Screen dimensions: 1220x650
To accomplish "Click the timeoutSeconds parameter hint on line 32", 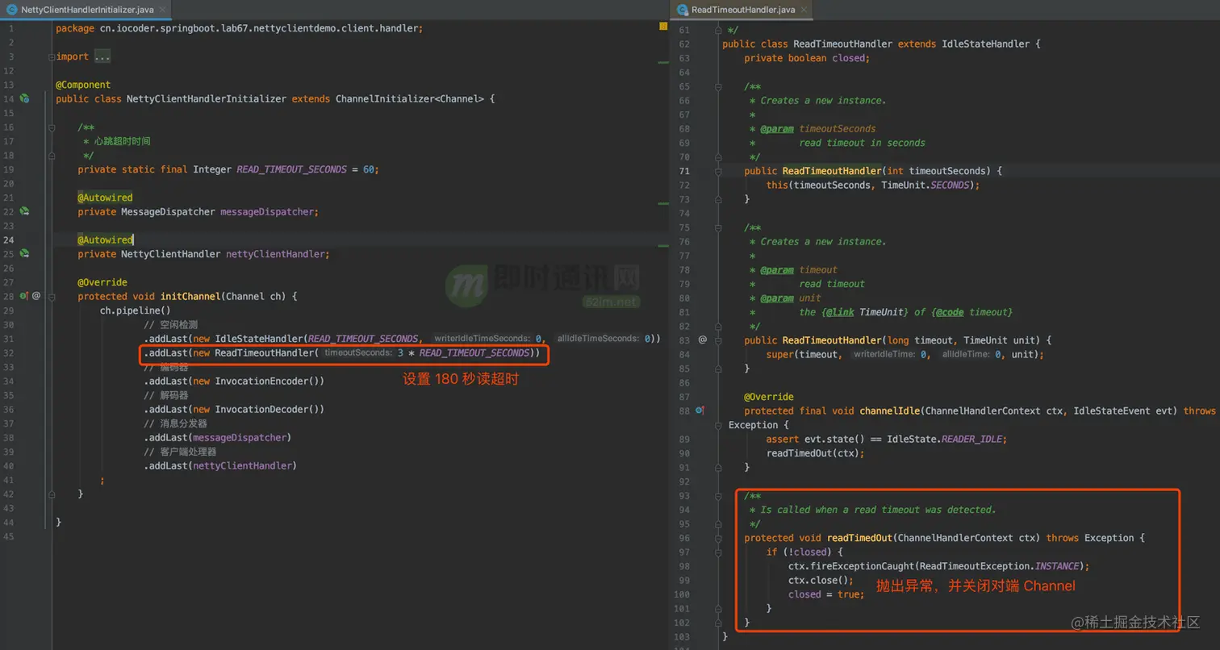I will coord(358,353).
